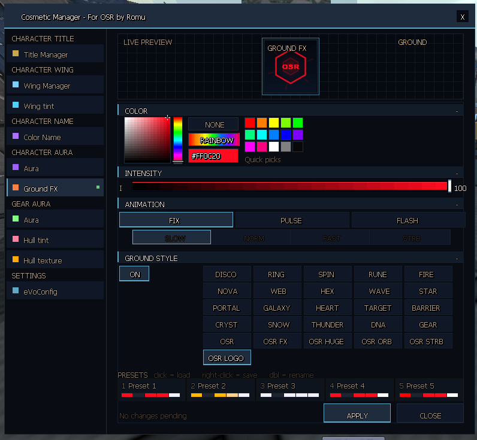
Task: Collapse the INTENSITY section
Action: pos(457,174)
